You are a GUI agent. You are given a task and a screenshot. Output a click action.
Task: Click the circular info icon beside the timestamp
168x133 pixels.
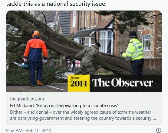(x=159, y=130)
